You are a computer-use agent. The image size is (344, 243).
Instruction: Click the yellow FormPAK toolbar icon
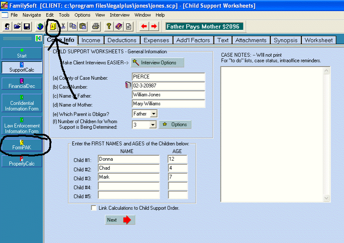53,26
